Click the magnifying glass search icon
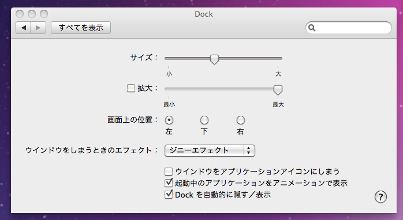 coord(312,28)
